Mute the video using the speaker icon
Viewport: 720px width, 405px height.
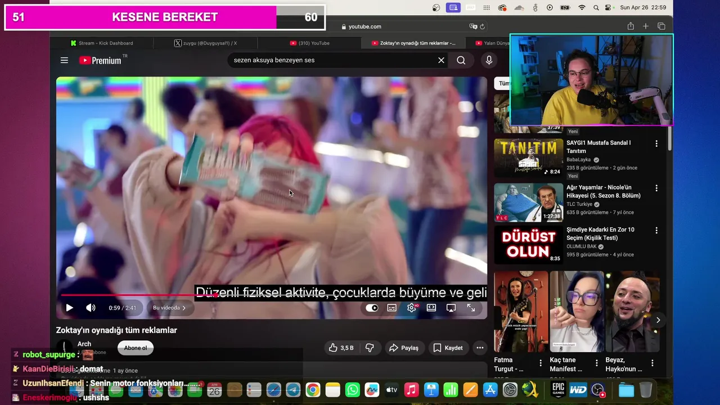[x=91, y=308]
